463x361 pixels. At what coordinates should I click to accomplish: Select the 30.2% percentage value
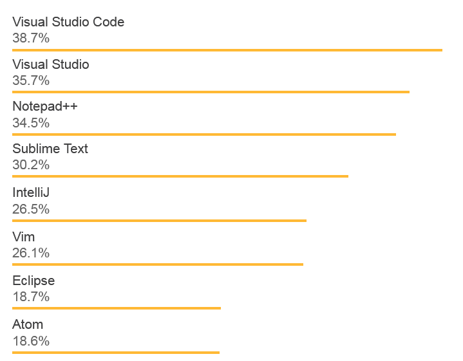click(x=31, y=165)
